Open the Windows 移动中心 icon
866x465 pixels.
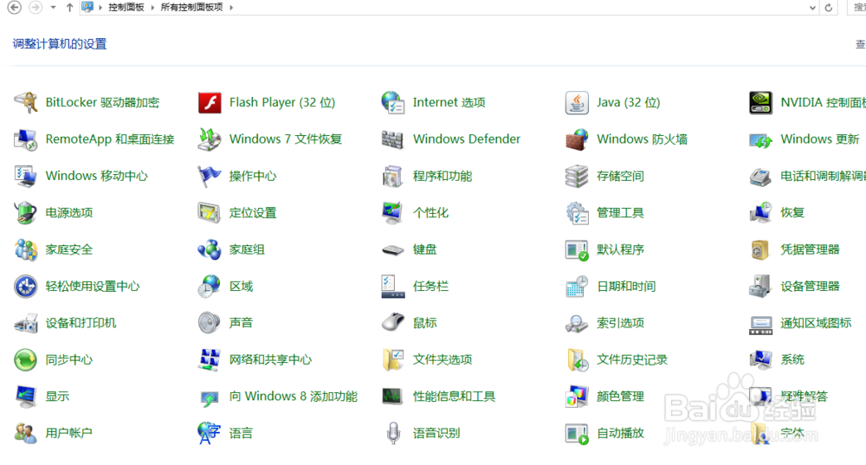pos(25,176)
